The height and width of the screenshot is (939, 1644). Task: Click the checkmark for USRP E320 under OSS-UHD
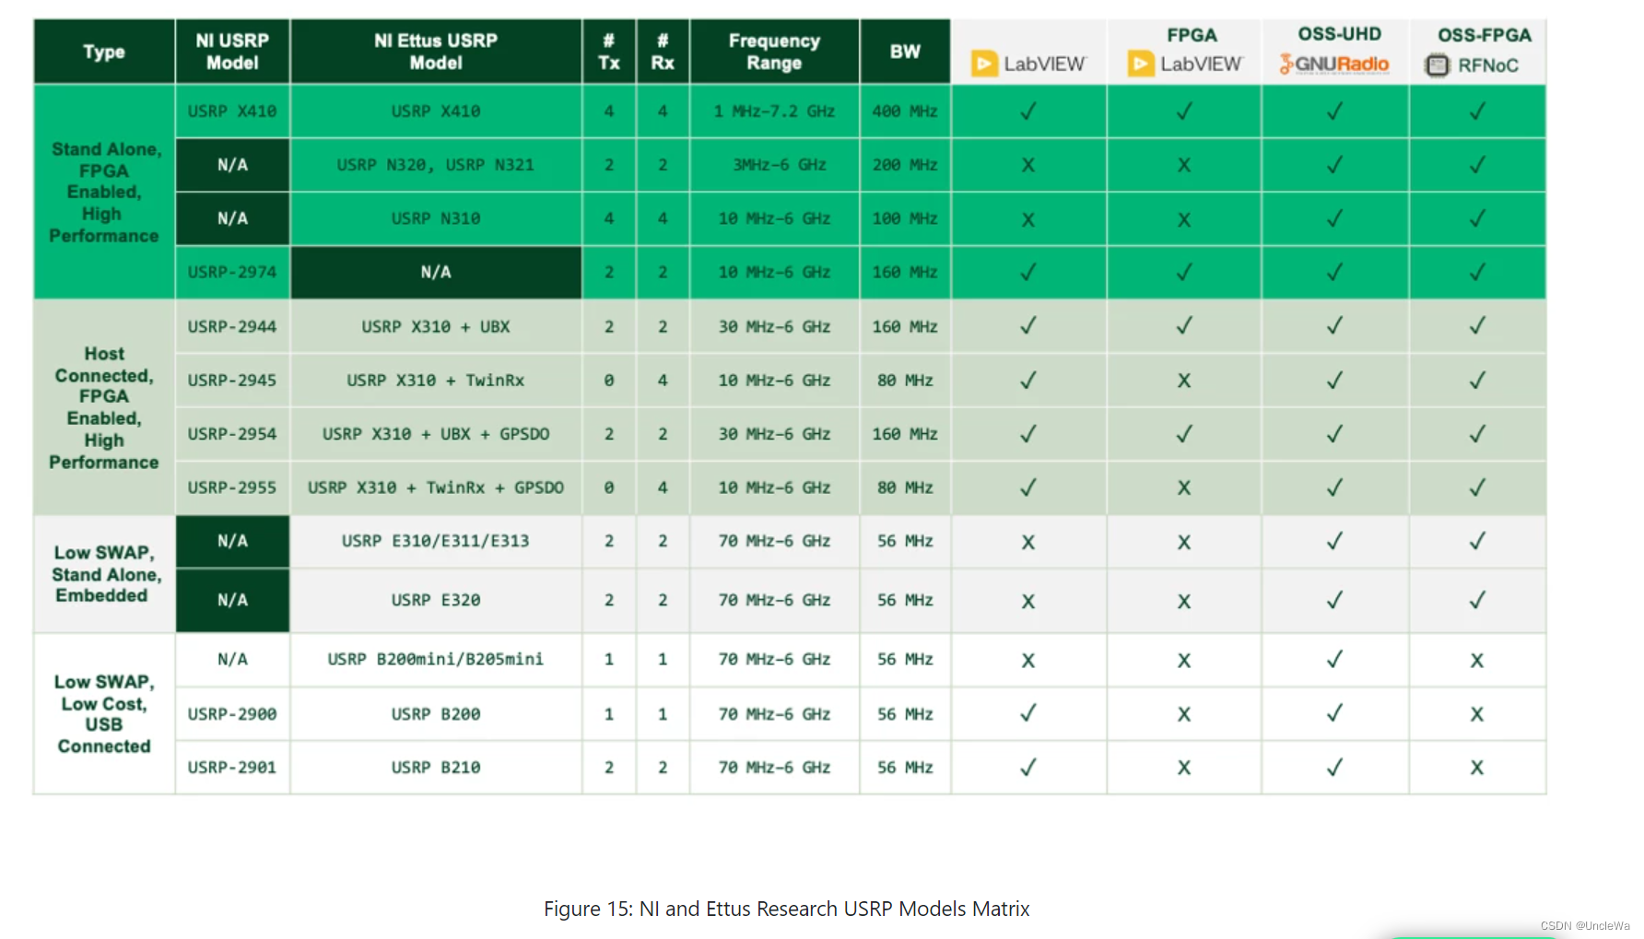pyautogui.click(x=1333, y=599)
